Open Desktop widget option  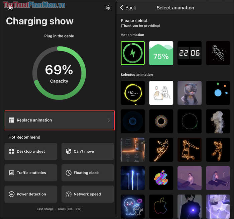pos(31,151)
